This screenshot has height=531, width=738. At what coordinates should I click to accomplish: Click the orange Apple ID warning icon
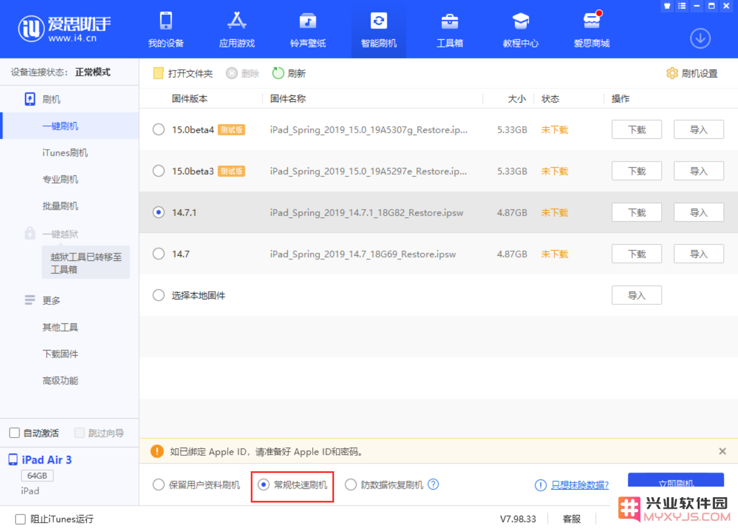point(157,451)
